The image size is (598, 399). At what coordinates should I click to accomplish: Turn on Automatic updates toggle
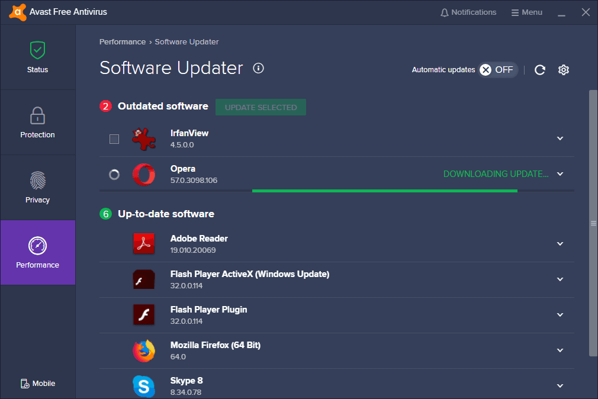point(497,69)
